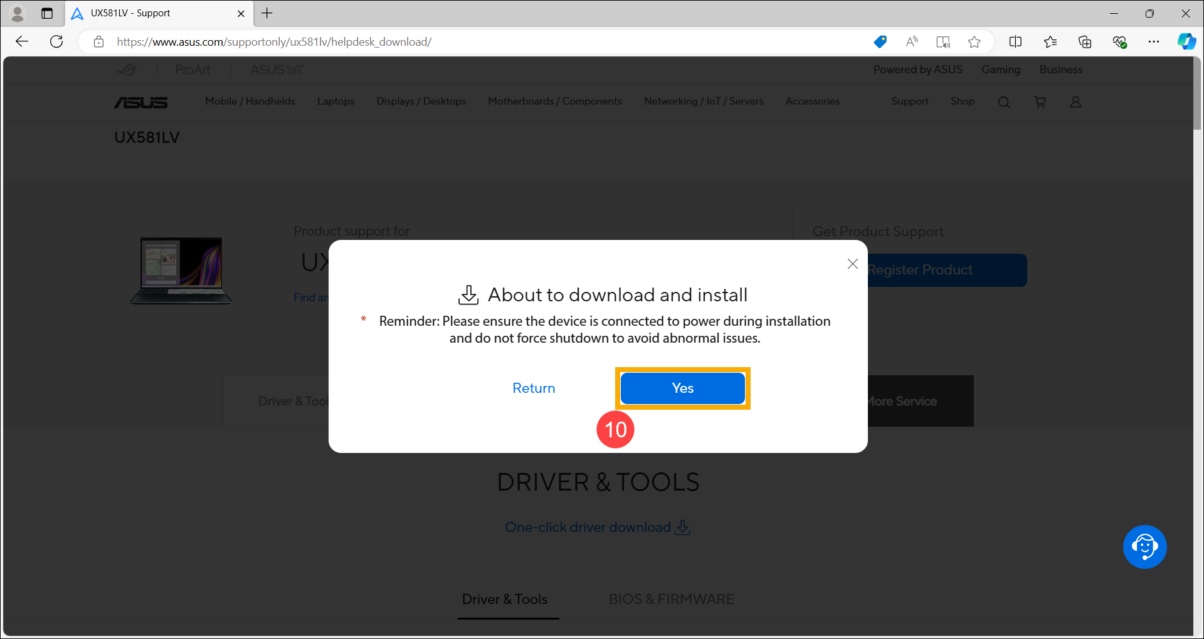Open the shopping price tag icon
This screenshot has width=1204, height=639.
click(x=880, y=42)
